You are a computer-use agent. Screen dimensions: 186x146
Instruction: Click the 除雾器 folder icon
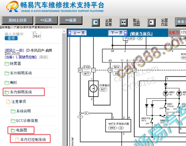point(7,64)
